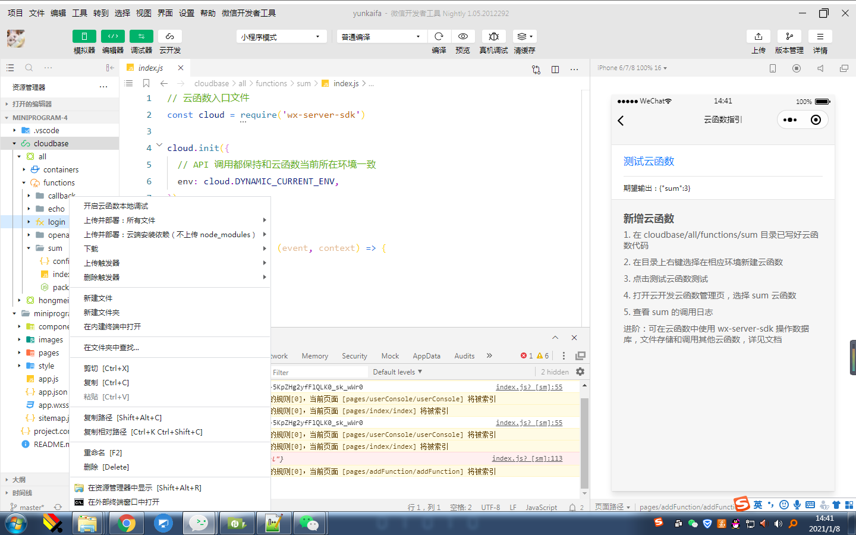Collapse the MINIPROGRAM-4 project section
The width and height of the screenshot is (856, 535).
coord(59,117)
